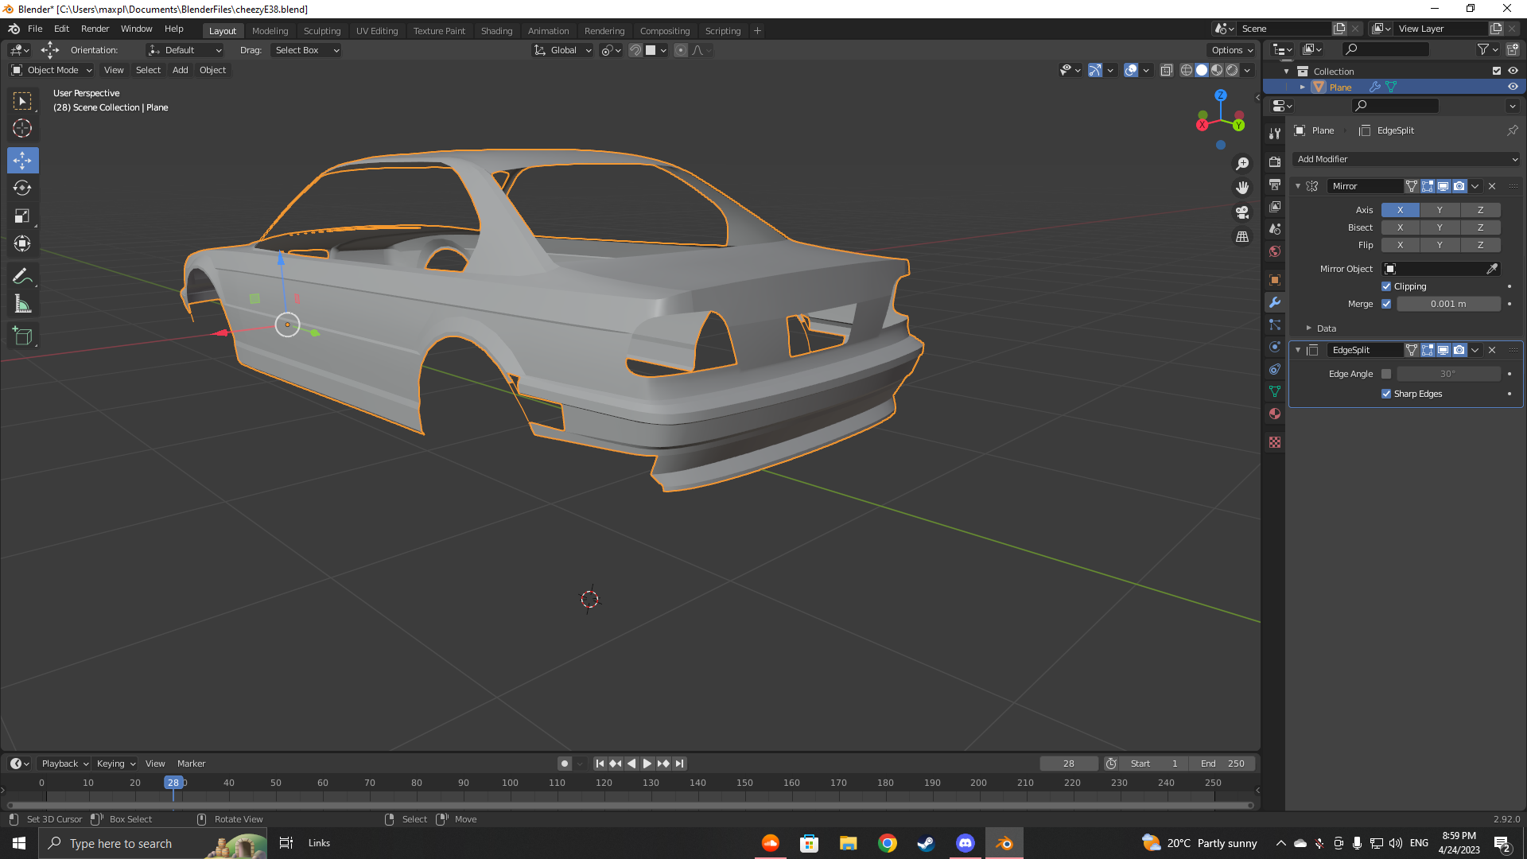Image resolution: width=1527 pixels, height=859 pixels.
Task: Select the Cursor tool in toolbar
Action: tap(22, 128)
